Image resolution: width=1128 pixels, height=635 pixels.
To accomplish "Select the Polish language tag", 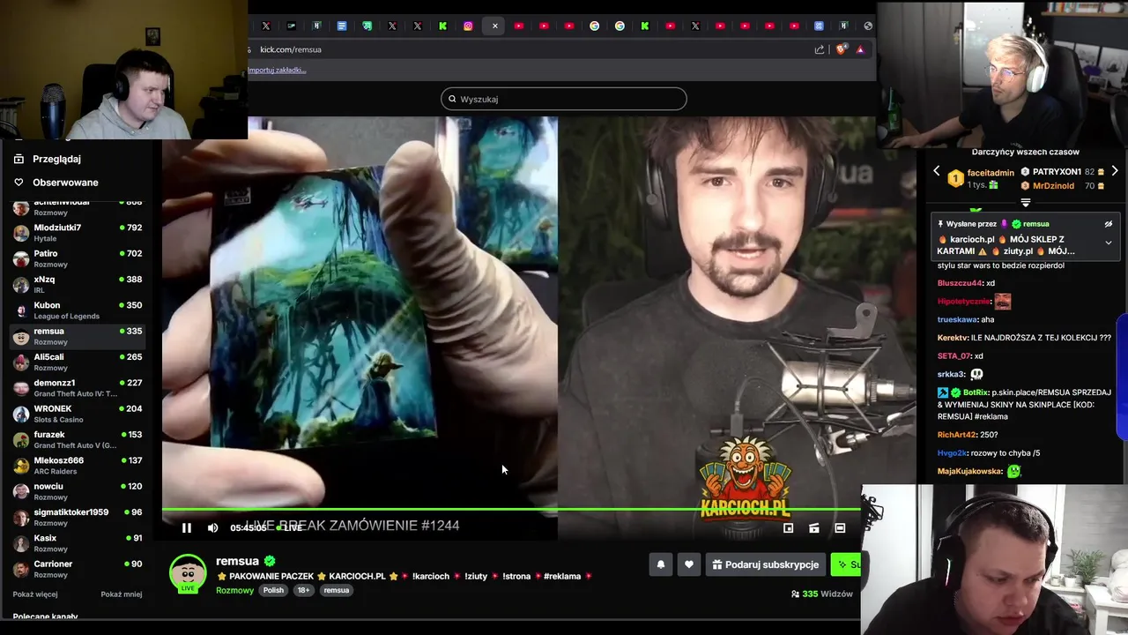I will coord(273,590).
